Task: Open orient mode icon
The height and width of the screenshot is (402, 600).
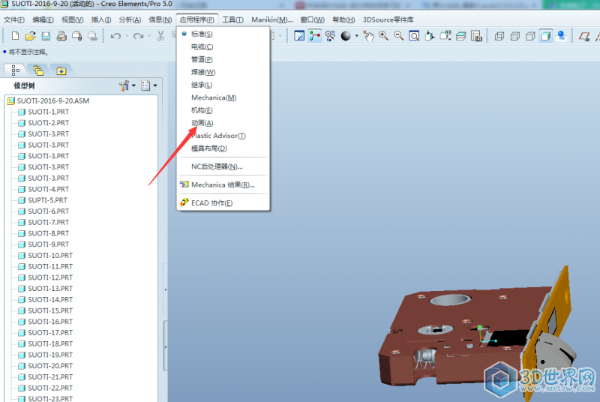Action: point(330,36)
